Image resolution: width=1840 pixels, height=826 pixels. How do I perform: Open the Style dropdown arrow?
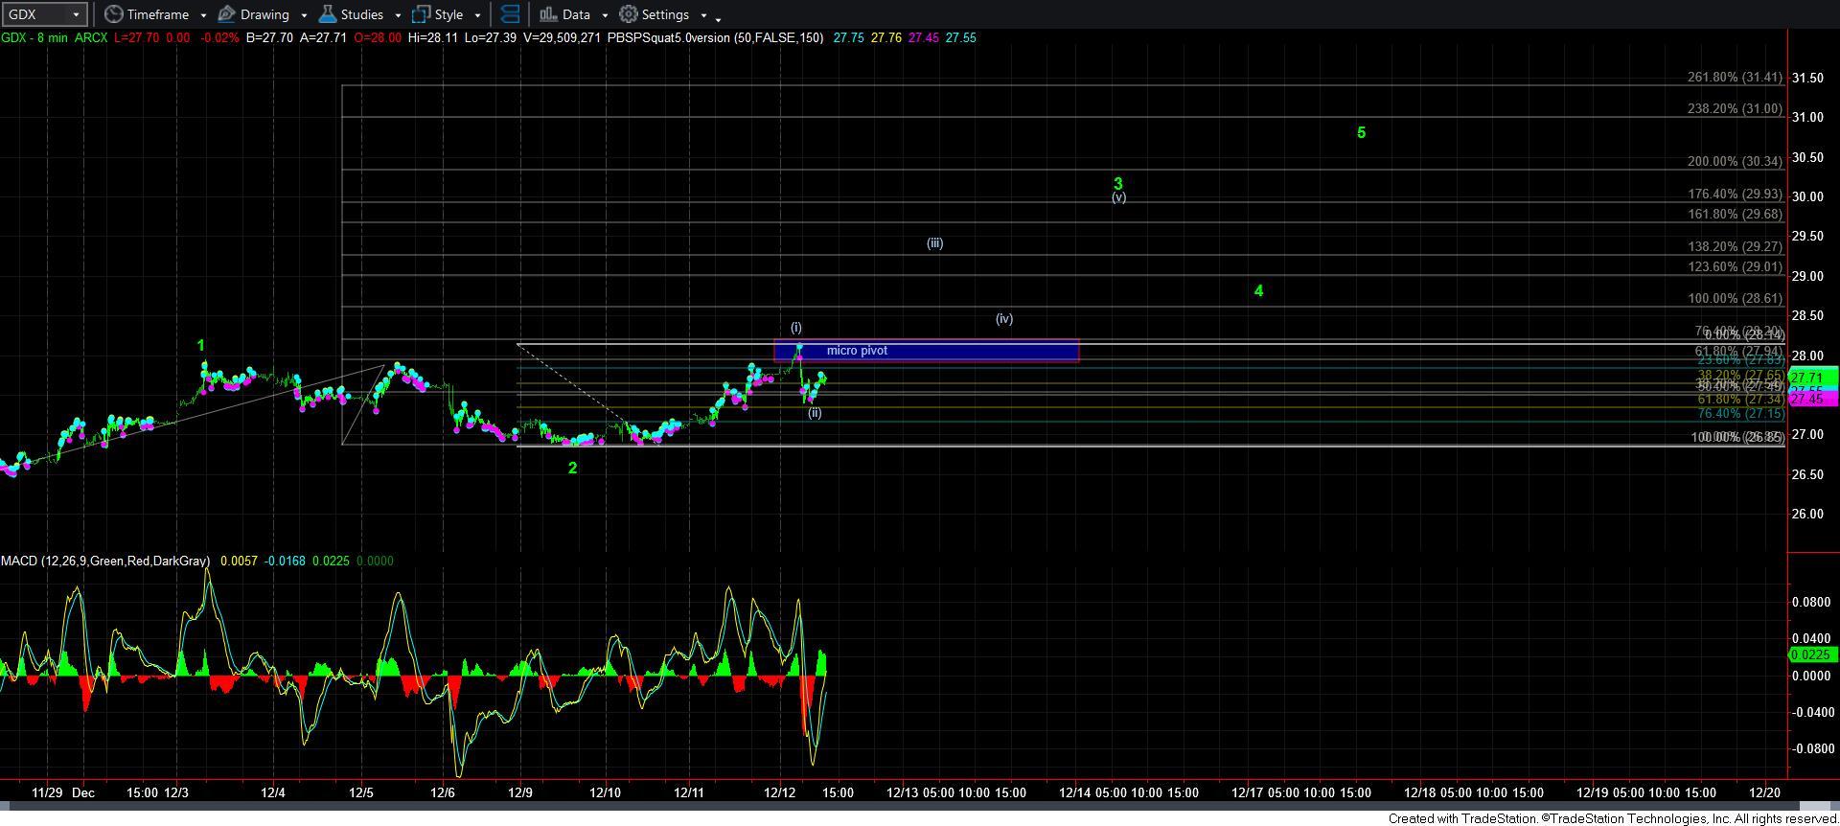[477, 15]
